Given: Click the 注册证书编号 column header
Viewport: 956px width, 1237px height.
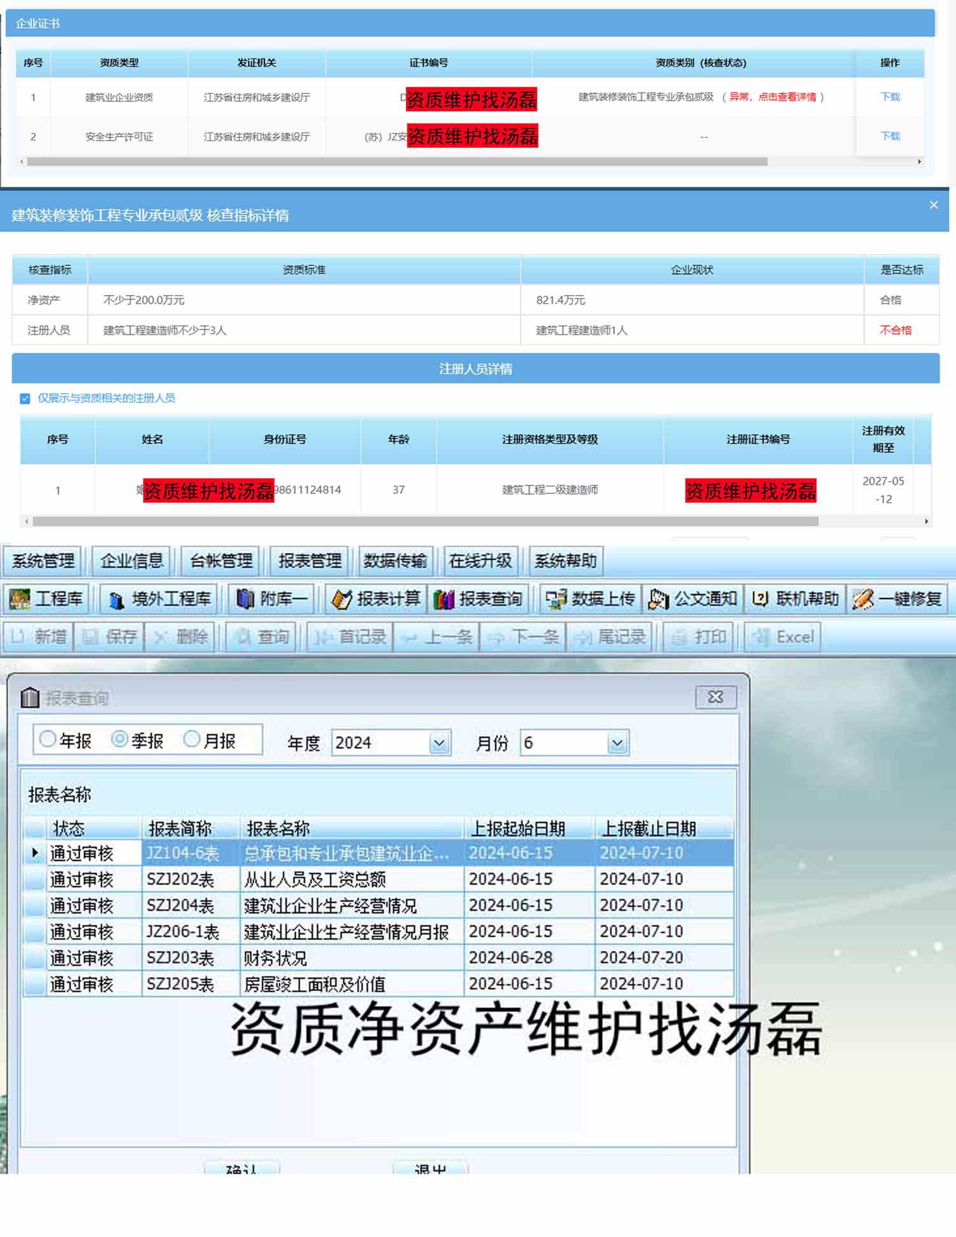Looking at the screenshot, I should (x=758, y=439).
